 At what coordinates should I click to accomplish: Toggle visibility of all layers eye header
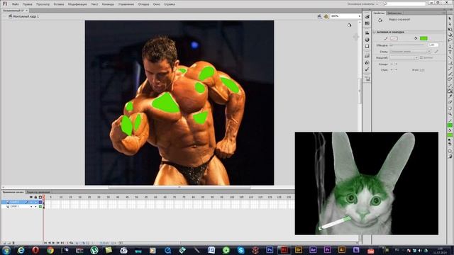(x=31, y=197)
